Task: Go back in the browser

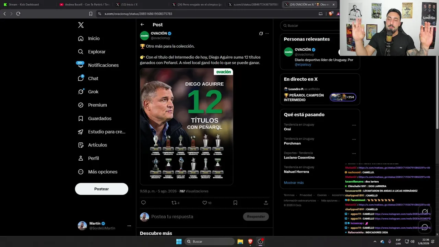Action: [4, 14]
